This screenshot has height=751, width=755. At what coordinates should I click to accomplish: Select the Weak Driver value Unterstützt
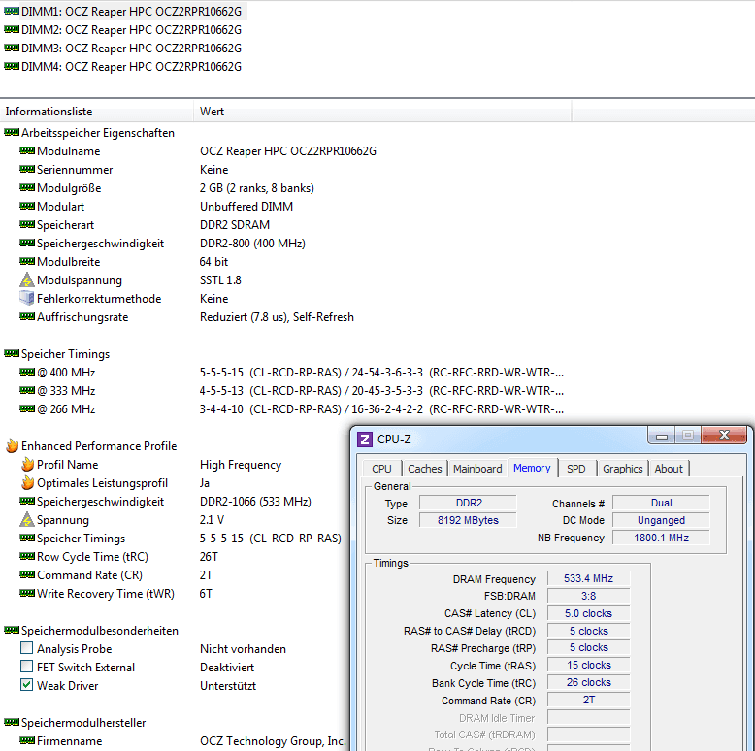[228, 686]
